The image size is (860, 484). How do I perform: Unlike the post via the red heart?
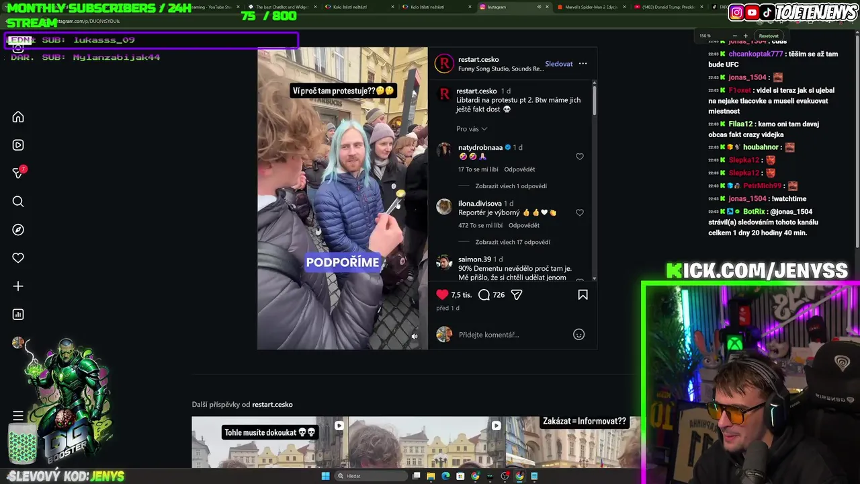(x=442, y=294)
